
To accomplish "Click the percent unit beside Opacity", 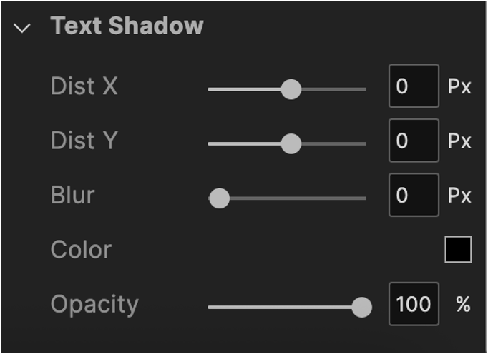I will tap(463, 305).
